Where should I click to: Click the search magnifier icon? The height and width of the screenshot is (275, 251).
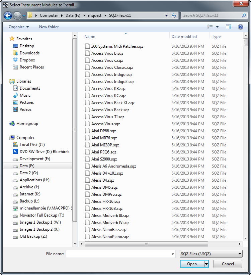[x=244, y=15]
